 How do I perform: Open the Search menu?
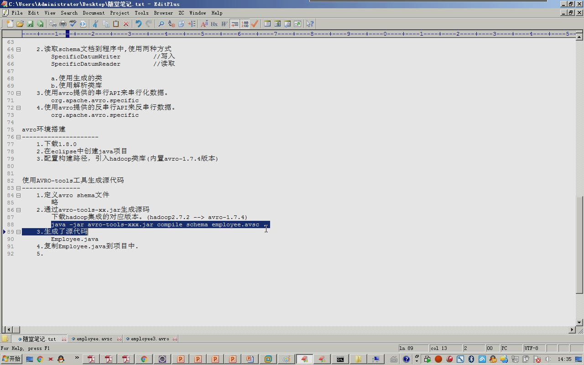pos(69,13)
